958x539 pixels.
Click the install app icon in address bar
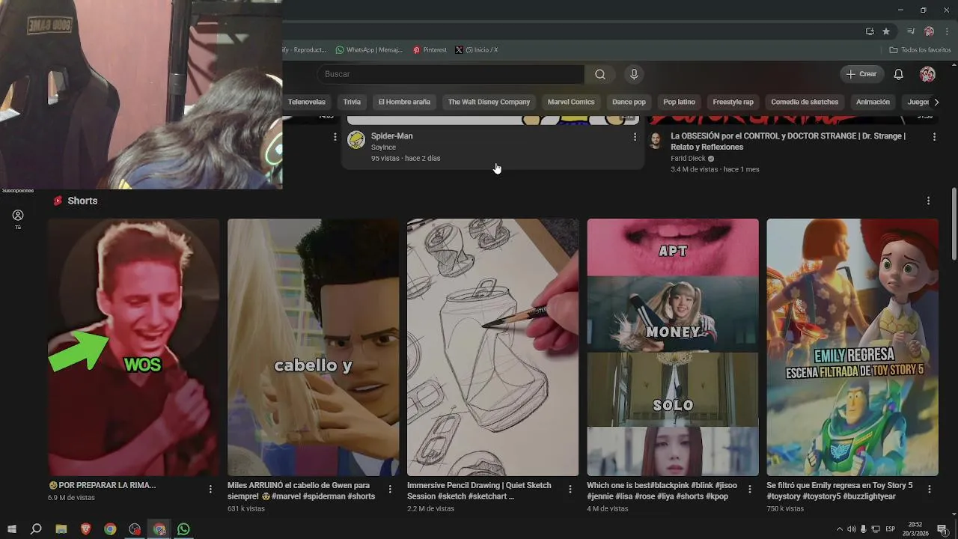pyautogui.click(x=870, y=31)
